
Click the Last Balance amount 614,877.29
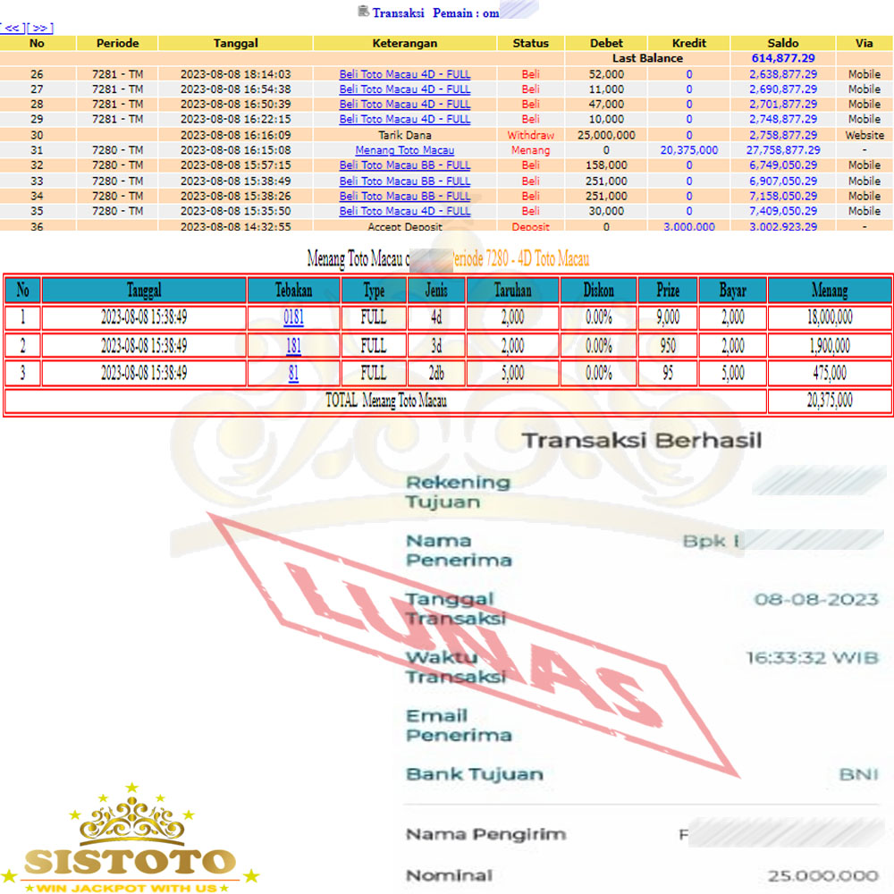[782, 58]
